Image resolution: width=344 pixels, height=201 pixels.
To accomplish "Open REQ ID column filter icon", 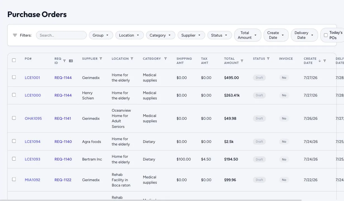I will point(64,61).
